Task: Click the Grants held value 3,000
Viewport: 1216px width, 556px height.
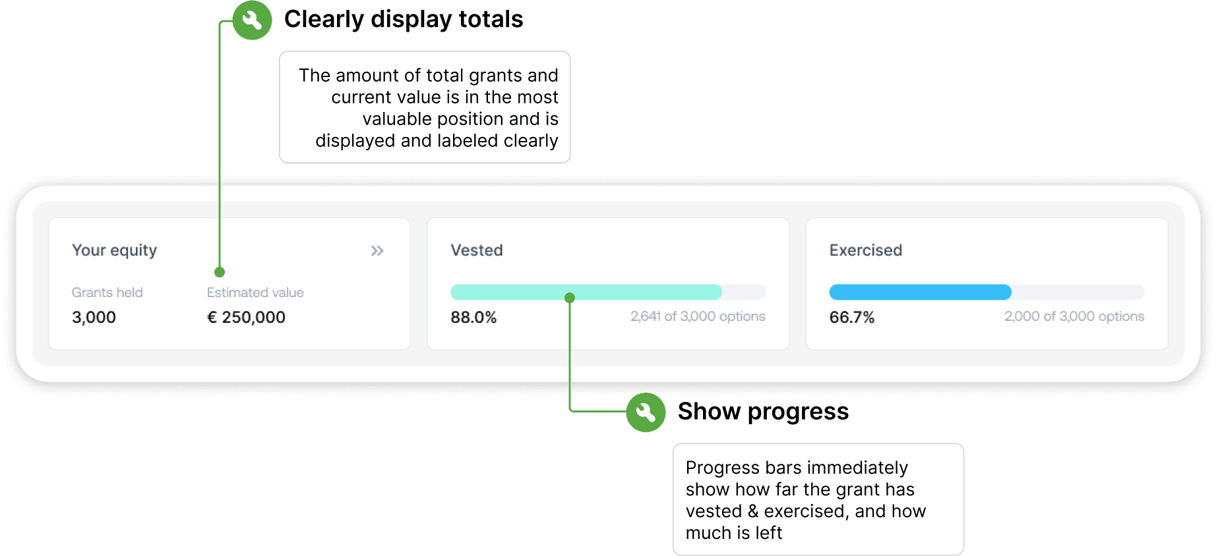Action: coord(94,318)
